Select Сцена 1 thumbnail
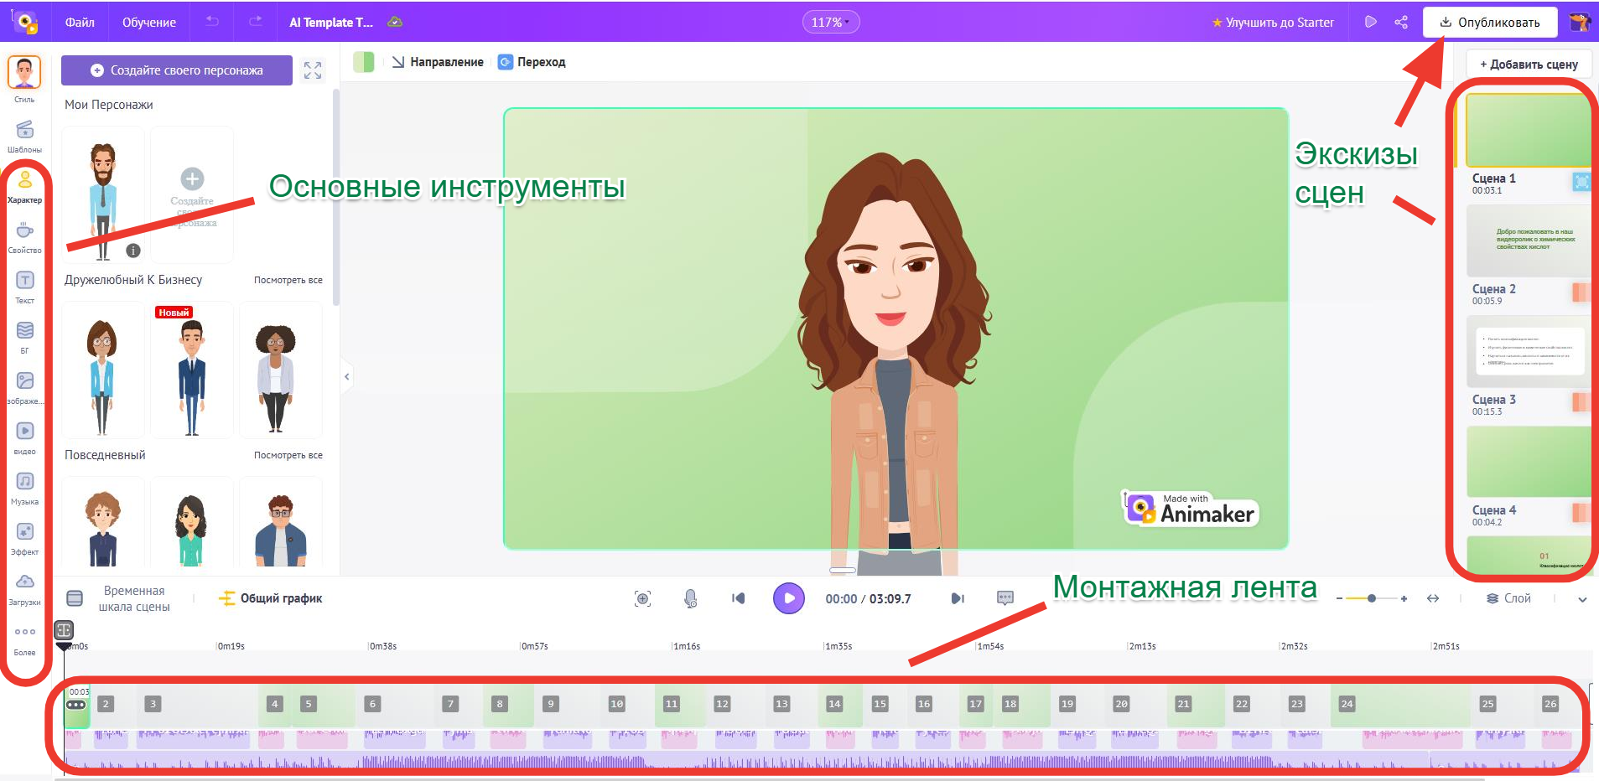Image resolution: width=1599 pixels, height=781 pixels. click(x=1528, y=130)
